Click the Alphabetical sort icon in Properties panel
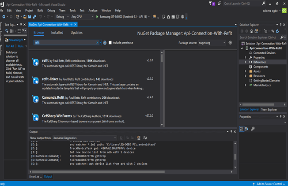This screenshot has width=288, height=186. point(246,129)
